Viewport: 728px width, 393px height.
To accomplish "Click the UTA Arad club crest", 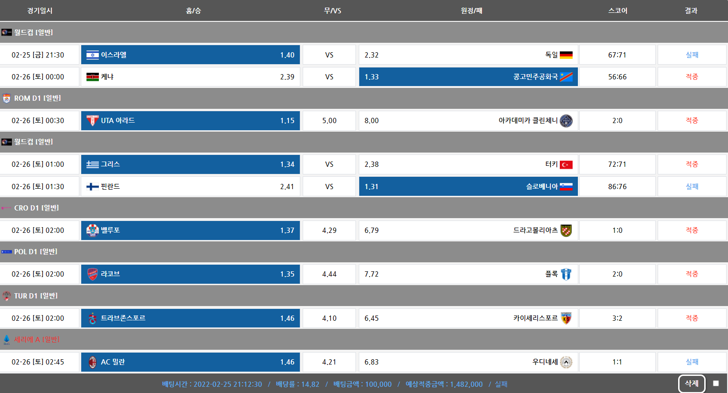I will click(92, 121).
